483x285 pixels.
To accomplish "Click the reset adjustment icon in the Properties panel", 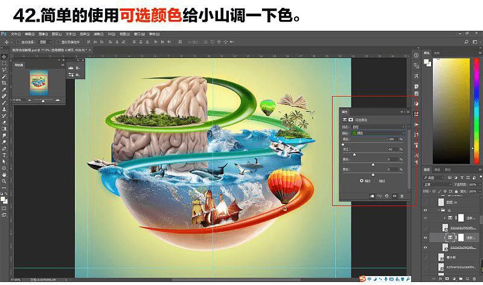I will (387, 196).
